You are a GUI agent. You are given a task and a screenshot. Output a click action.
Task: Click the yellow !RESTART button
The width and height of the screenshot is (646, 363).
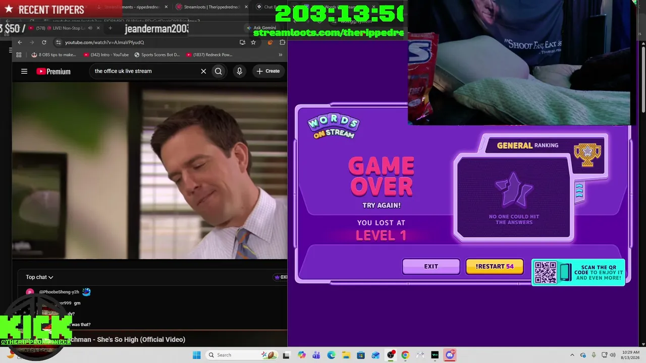click(x=495, y=266)
